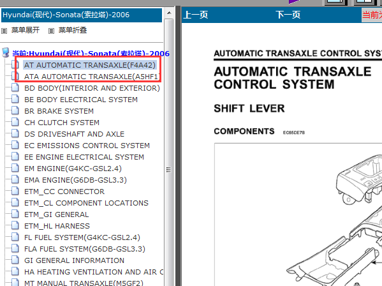Image resolution: width=382 pixels, height=286 pixels.
Task: Select EE ENGINE ELECTRICAL SYSTEM entry
Action: [84, 157]
